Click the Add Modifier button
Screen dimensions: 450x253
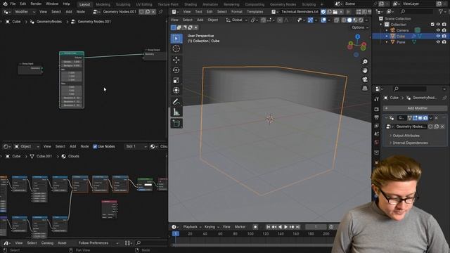pos(415,108)
